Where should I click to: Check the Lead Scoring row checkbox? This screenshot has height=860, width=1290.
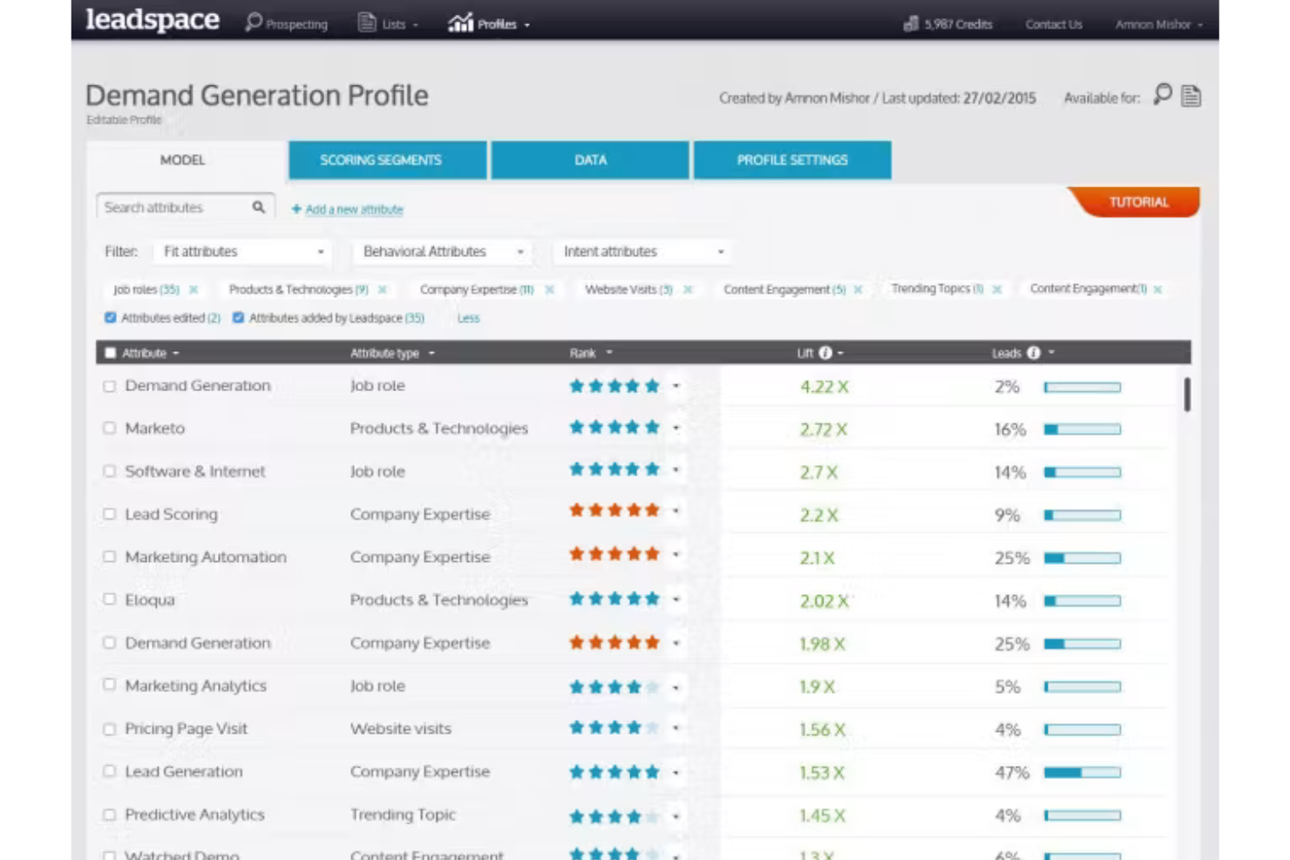pos(109,514)
